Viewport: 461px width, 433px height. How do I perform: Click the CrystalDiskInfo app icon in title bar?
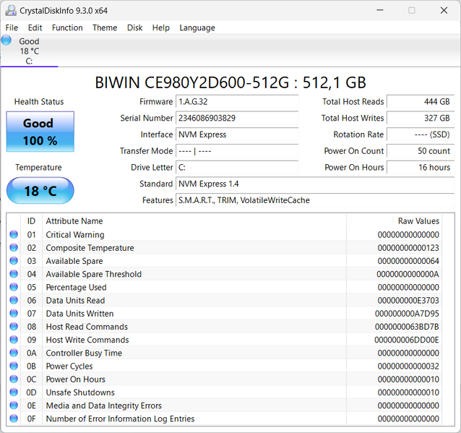coord(11,11)
